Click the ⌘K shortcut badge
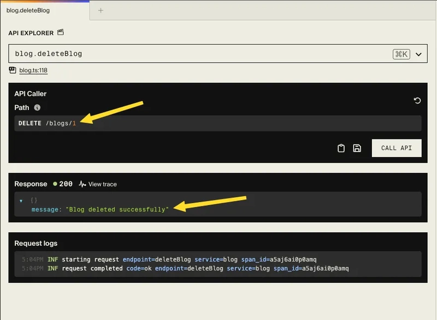Viewport: 437px width, 320px height. [x=401, y=54]
